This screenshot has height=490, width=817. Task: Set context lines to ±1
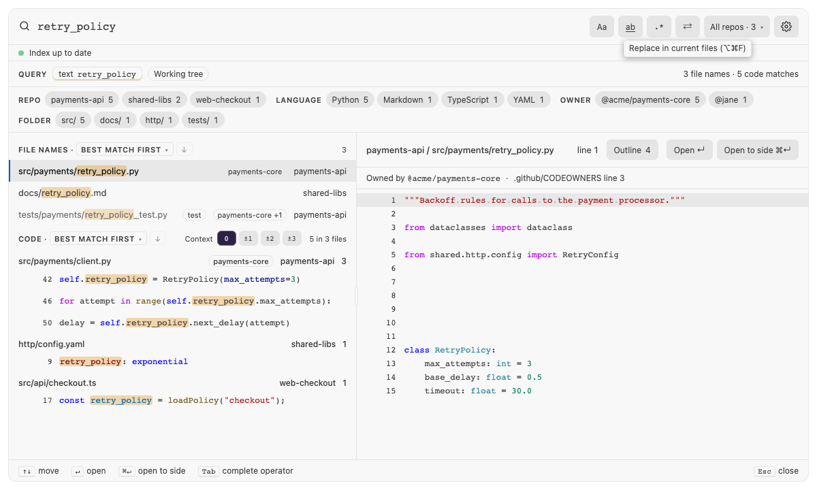[x=249, y=239]
